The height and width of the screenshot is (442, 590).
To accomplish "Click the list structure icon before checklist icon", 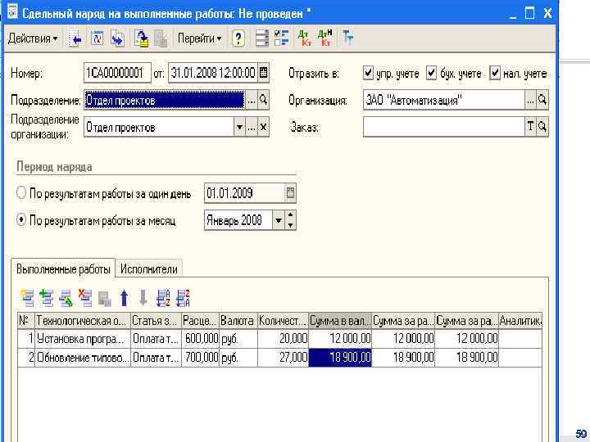I will [262, 38].
